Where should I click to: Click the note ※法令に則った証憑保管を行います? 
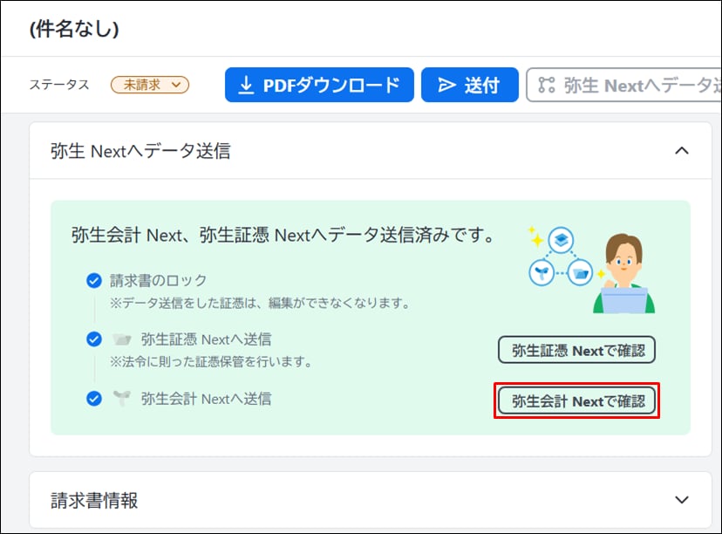[x=211, y=362]
